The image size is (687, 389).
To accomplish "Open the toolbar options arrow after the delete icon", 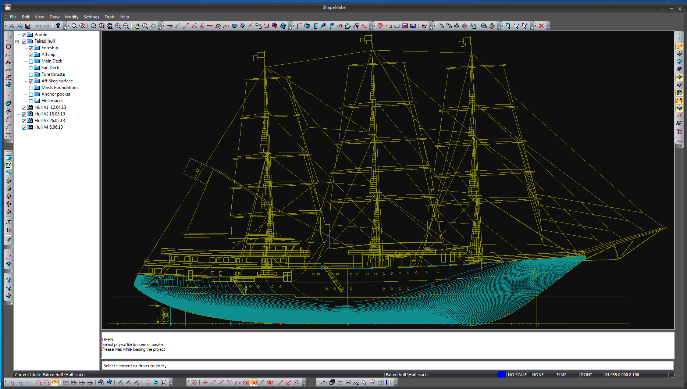I will pos(548,28).
